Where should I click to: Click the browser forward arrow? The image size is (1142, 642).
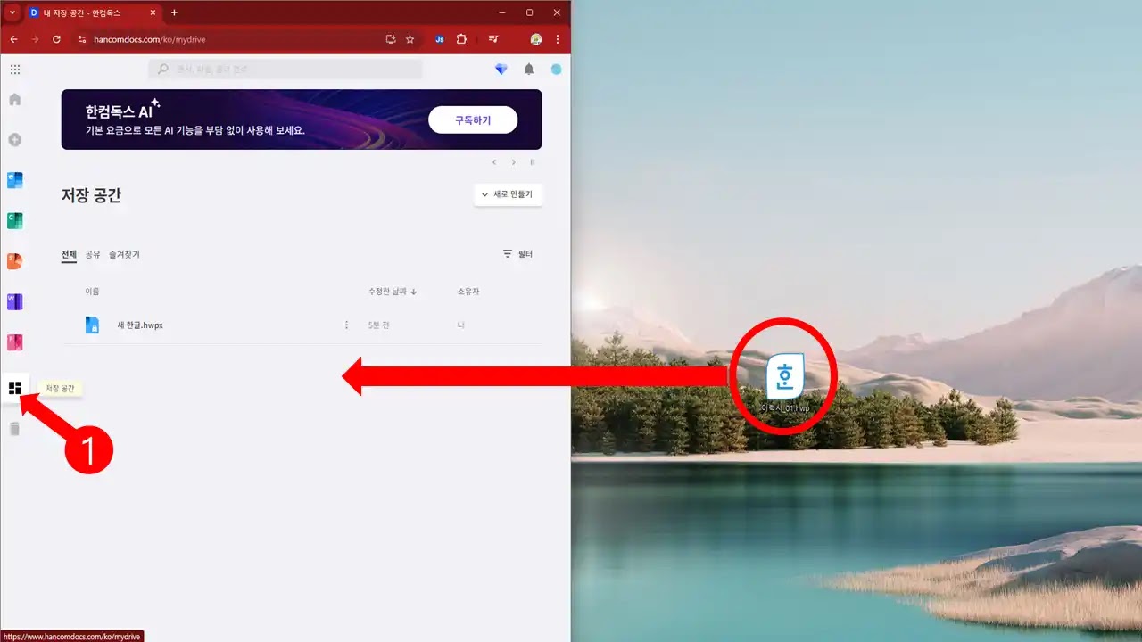coord(35,39)
